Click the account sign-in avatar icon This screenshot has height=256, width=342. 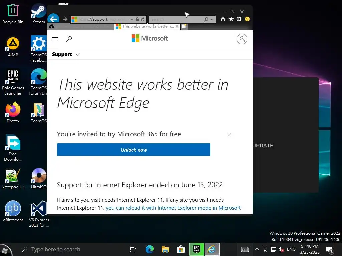pyautogui.click(x=242, y=39)
